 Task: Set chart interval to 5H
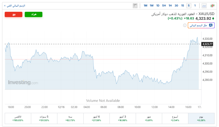164,6
